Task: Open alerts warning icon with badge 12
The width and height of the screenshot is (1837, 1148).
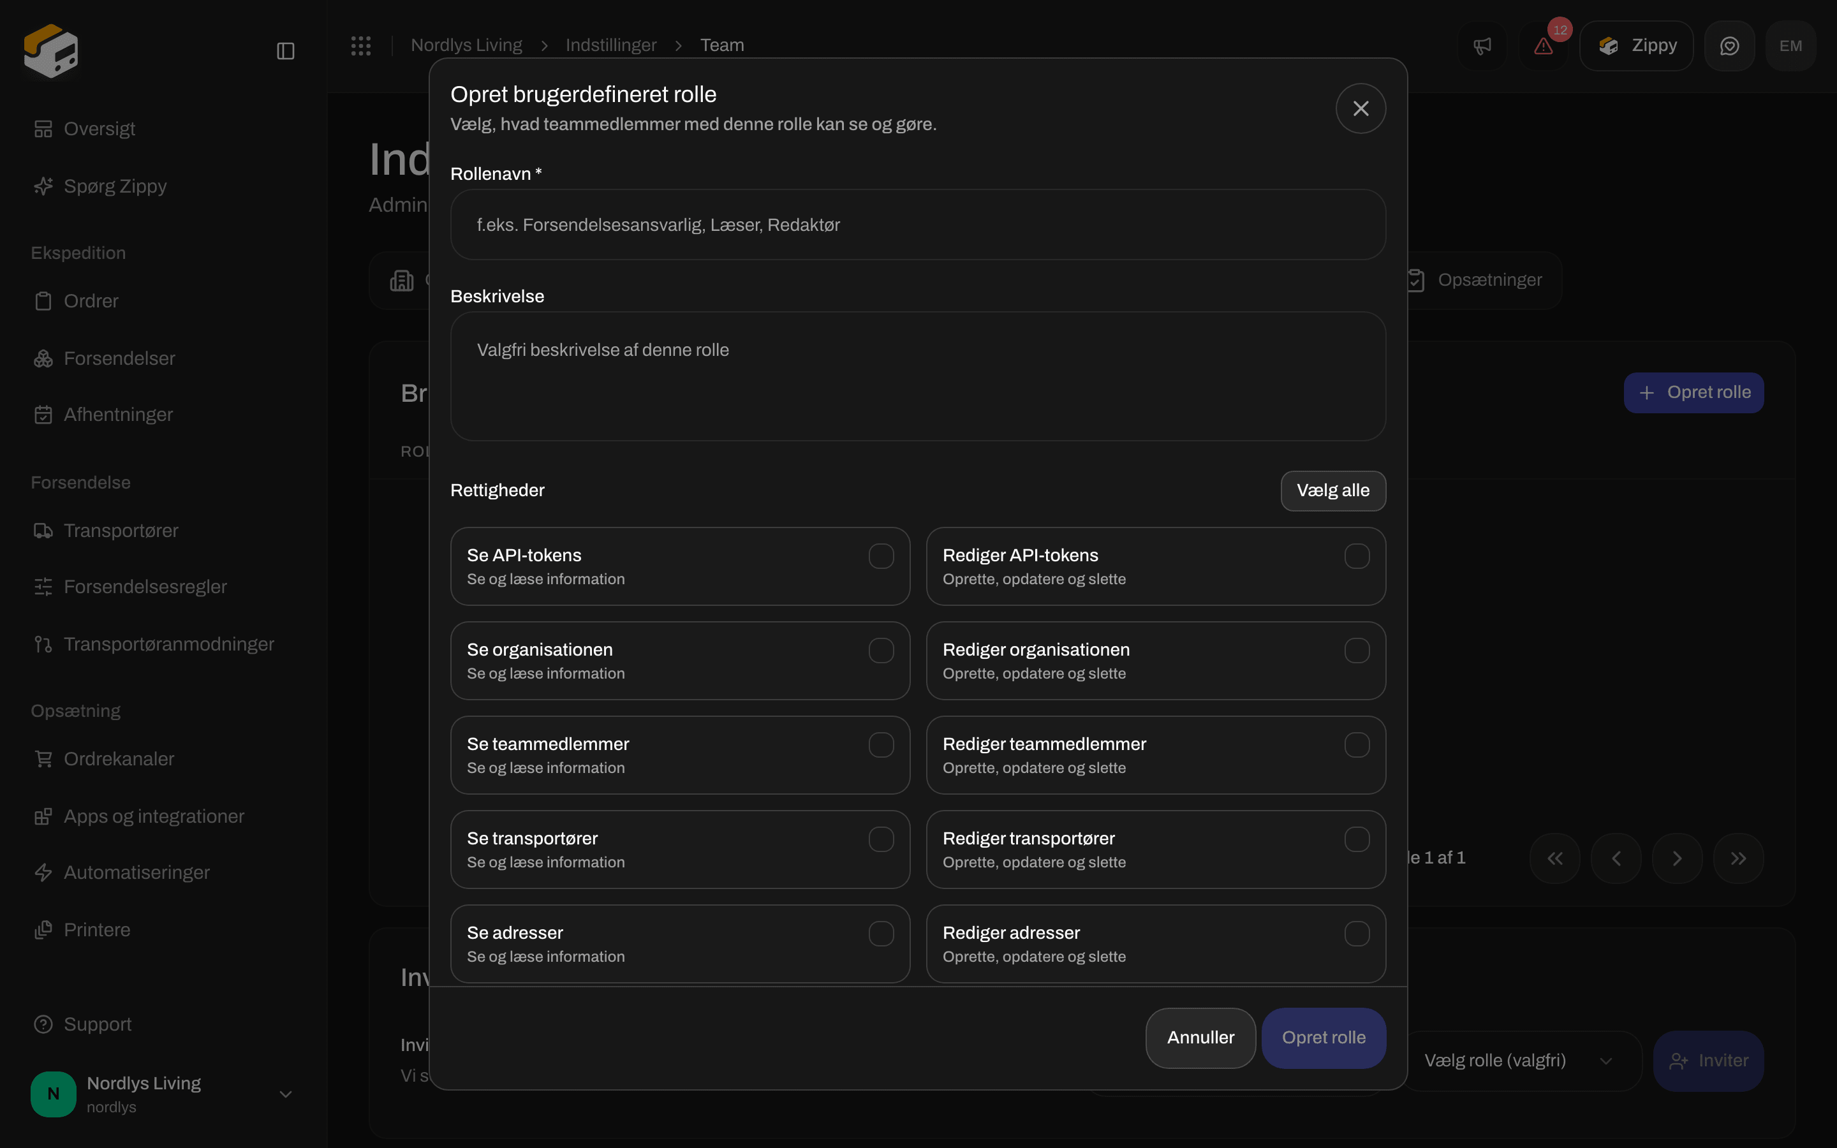Action: pyautogui.click(x=1543, y=47)
